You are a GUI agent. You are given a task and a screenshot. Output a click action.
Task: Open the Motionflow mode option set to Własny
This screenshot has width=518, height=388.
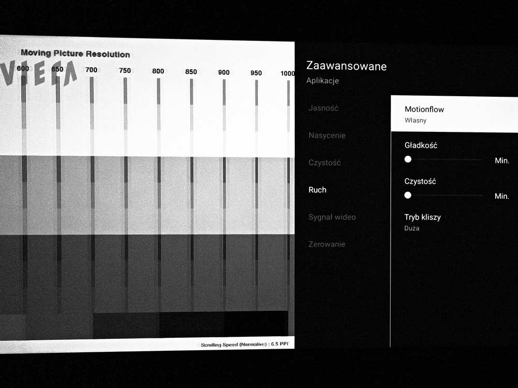pyautogui.click(x=453, y=114)
